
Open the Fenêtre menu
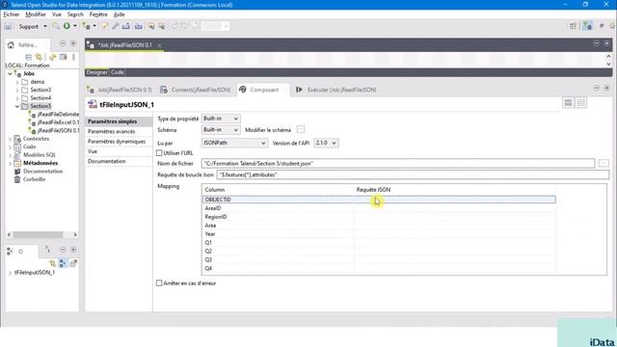pos(98,14)
